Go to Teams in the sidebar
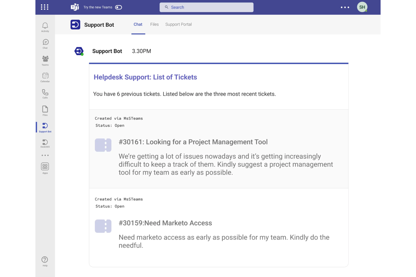The width and height of the screenshot is (416, 277). [45, 60]
